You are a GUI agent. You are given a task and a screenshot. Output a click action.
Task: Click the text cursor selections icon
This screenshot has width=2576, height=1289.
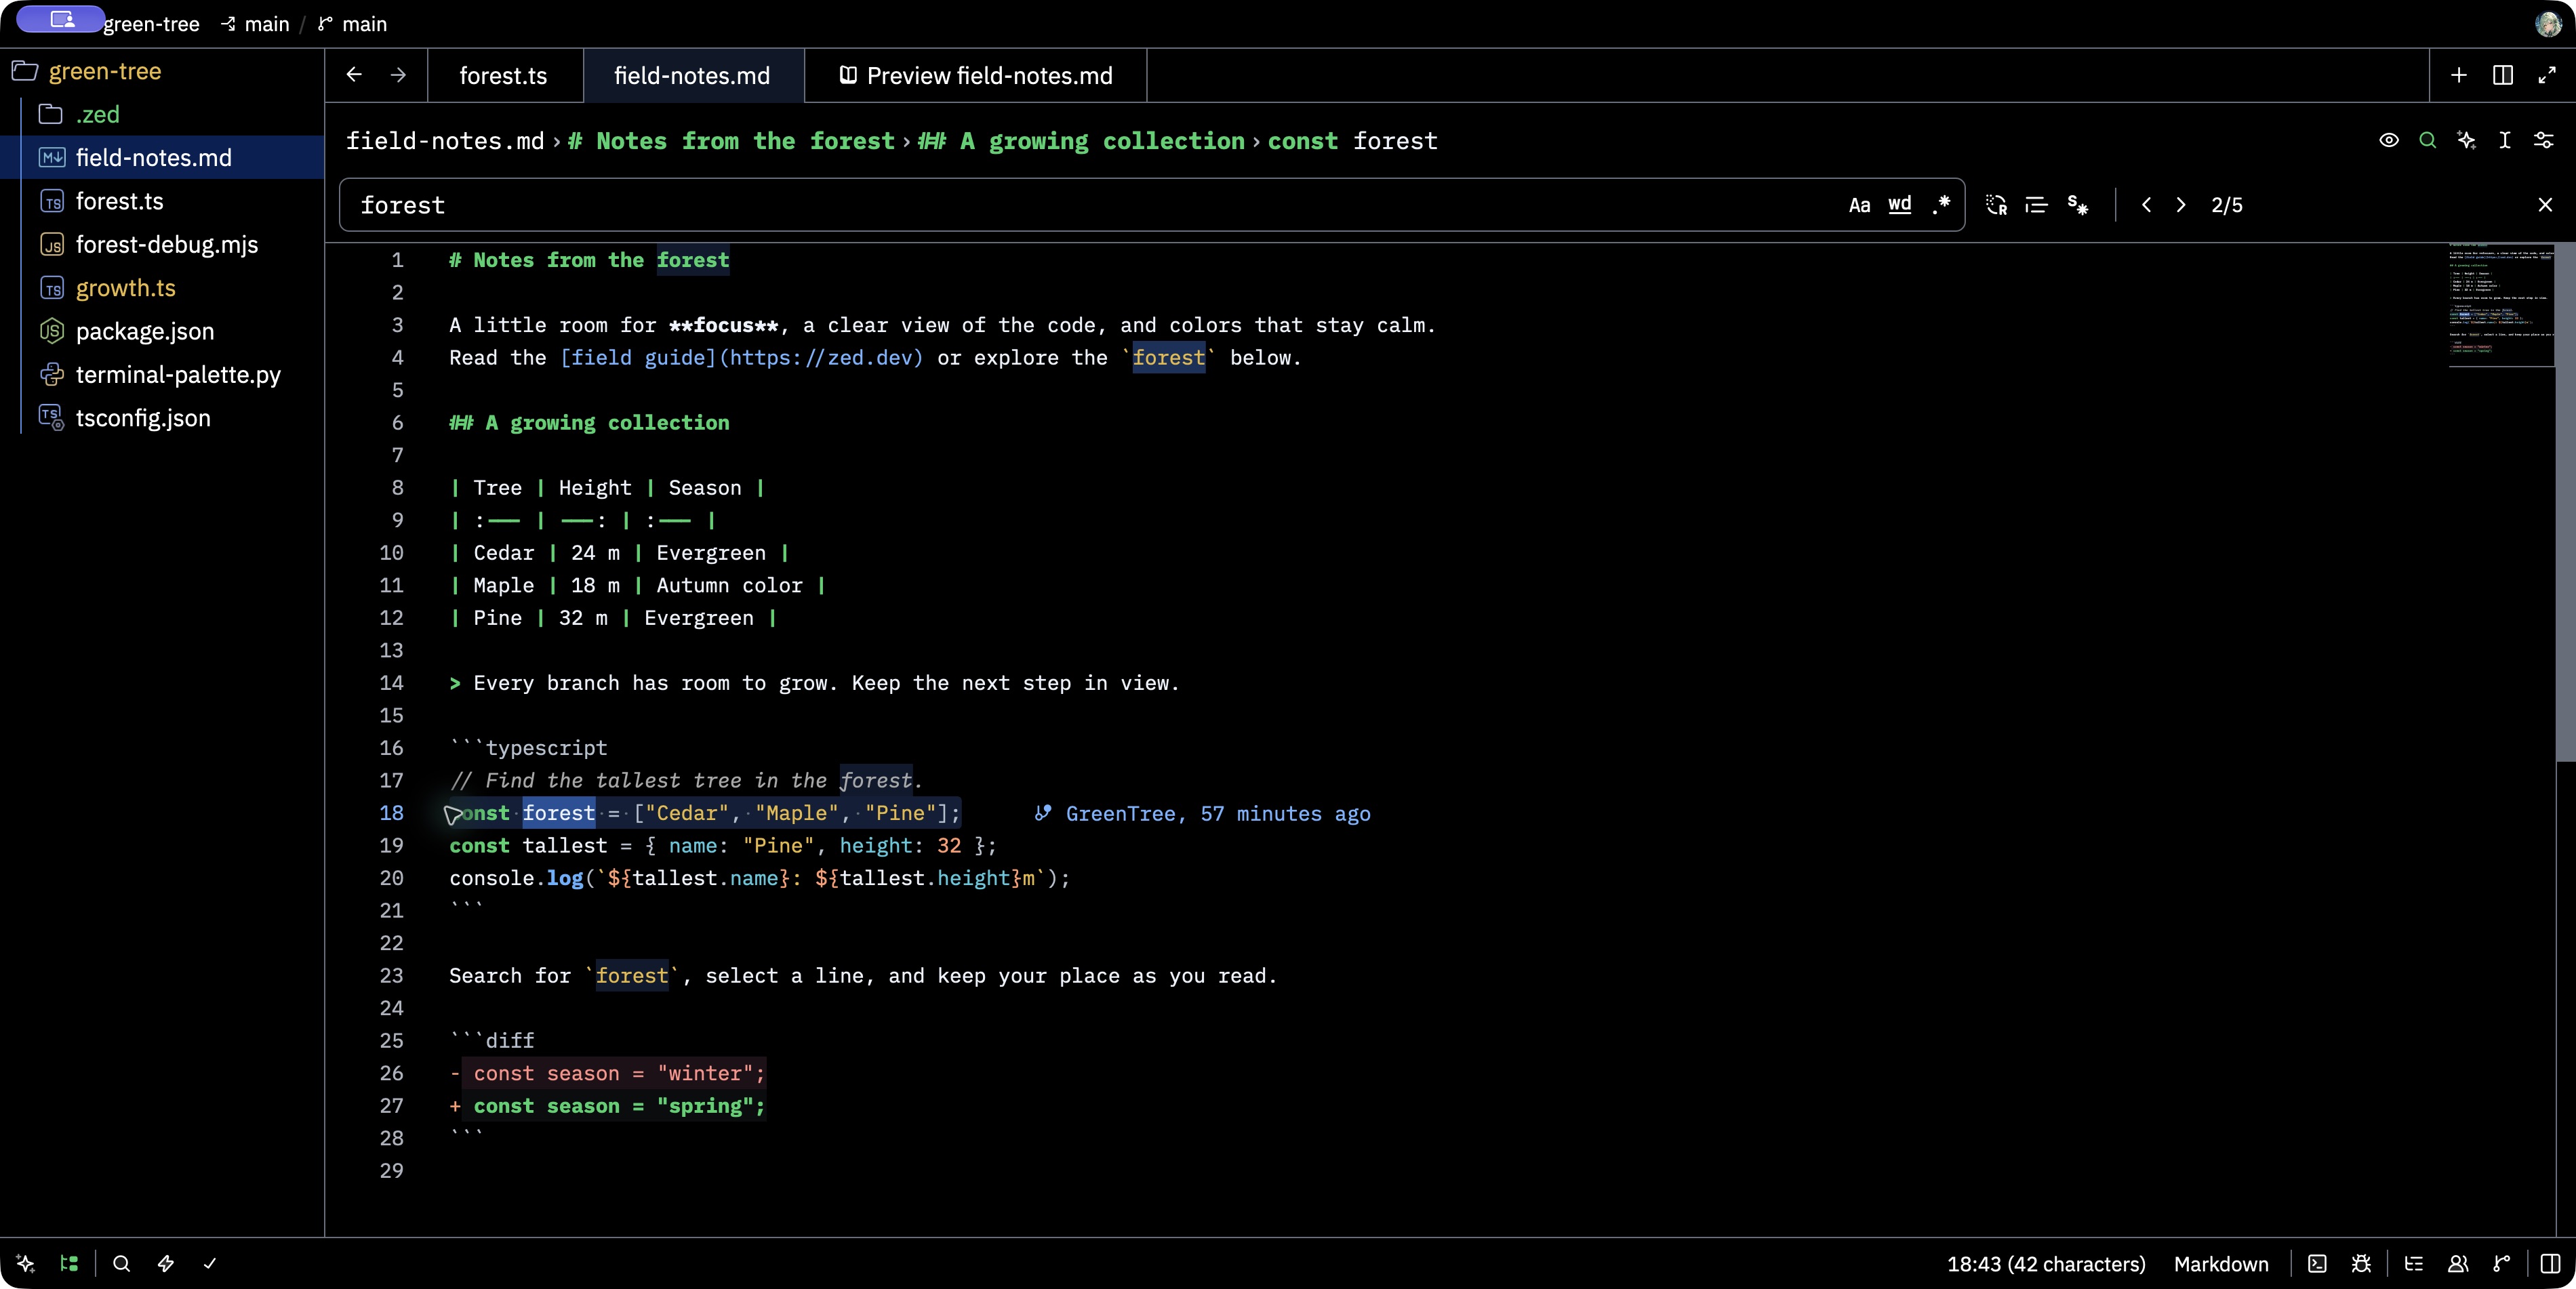(2505, 141)
